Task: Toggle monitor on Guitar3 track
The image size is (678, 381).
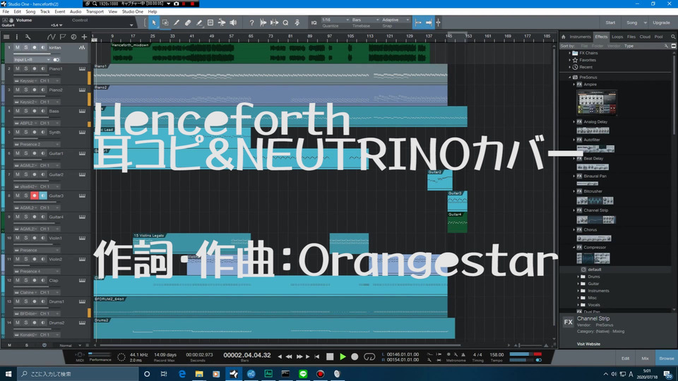Action: click(x=43, y=195)
